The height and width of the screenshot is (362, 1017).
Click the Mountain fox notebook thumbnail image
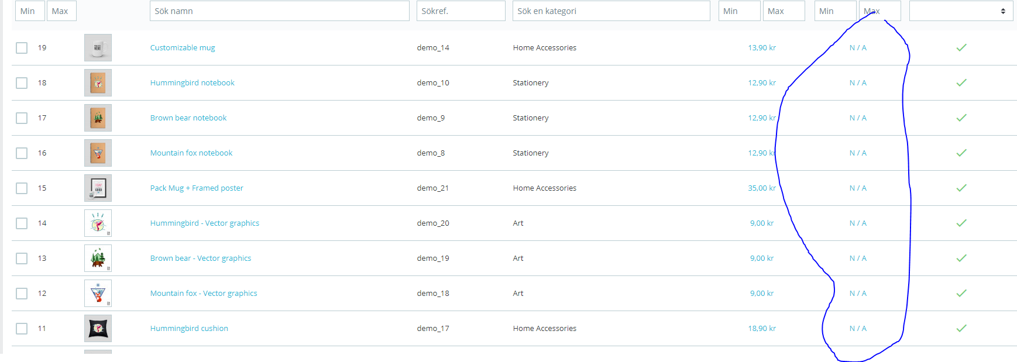click(98, 153)
